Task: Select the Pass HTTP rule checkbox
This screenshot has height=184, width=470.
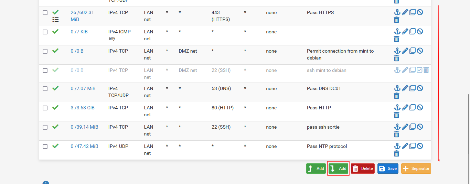Action: point(45,108)
